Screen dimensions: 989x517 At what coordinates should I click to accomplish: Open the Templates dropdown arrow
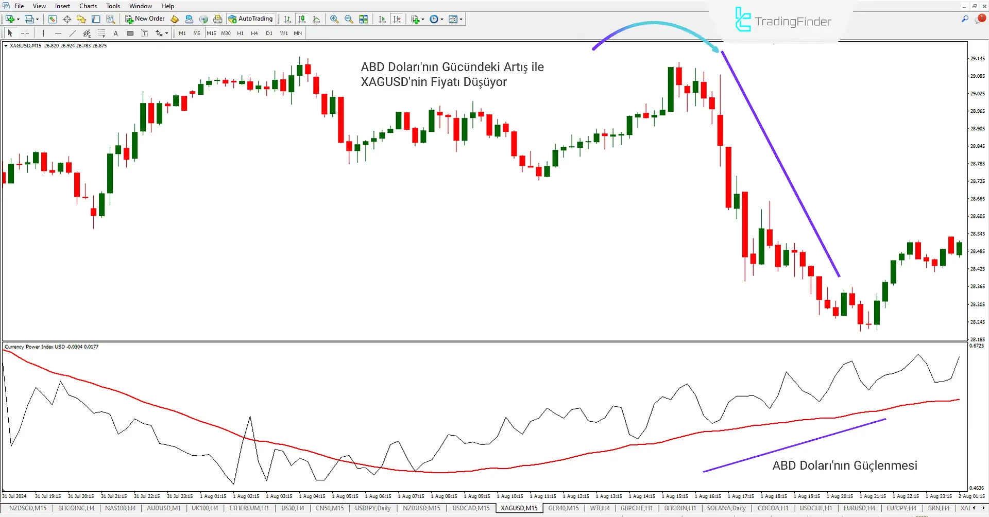click(461, 19)
